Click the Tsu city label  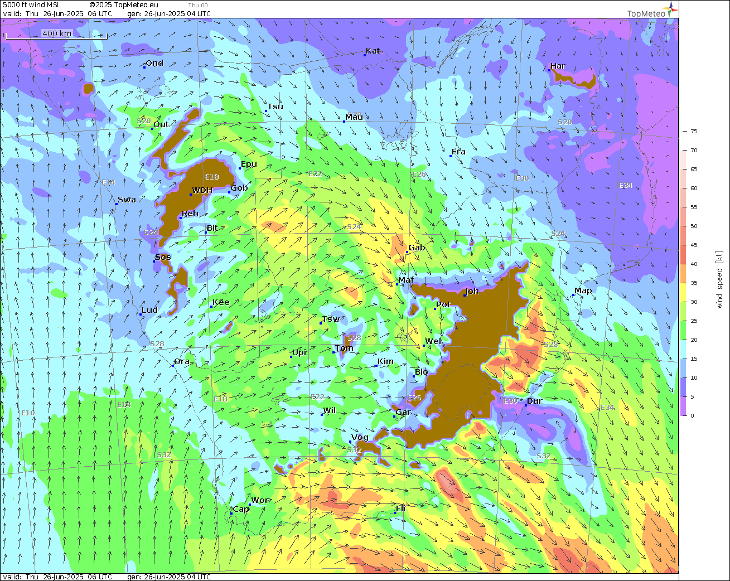pos(275,106)
